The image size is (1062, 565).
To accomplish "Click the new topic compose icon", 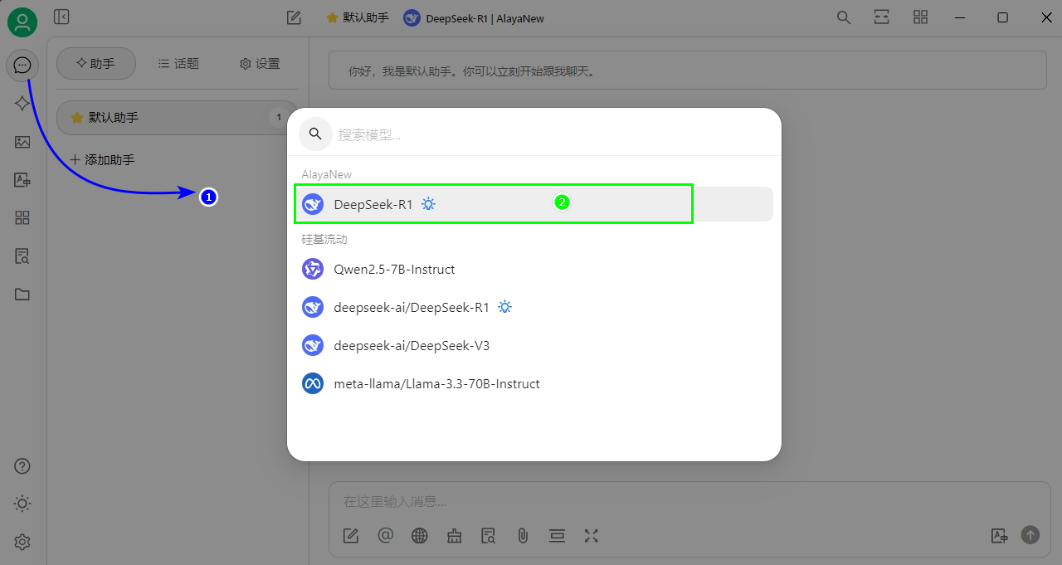I will [294, 17].
